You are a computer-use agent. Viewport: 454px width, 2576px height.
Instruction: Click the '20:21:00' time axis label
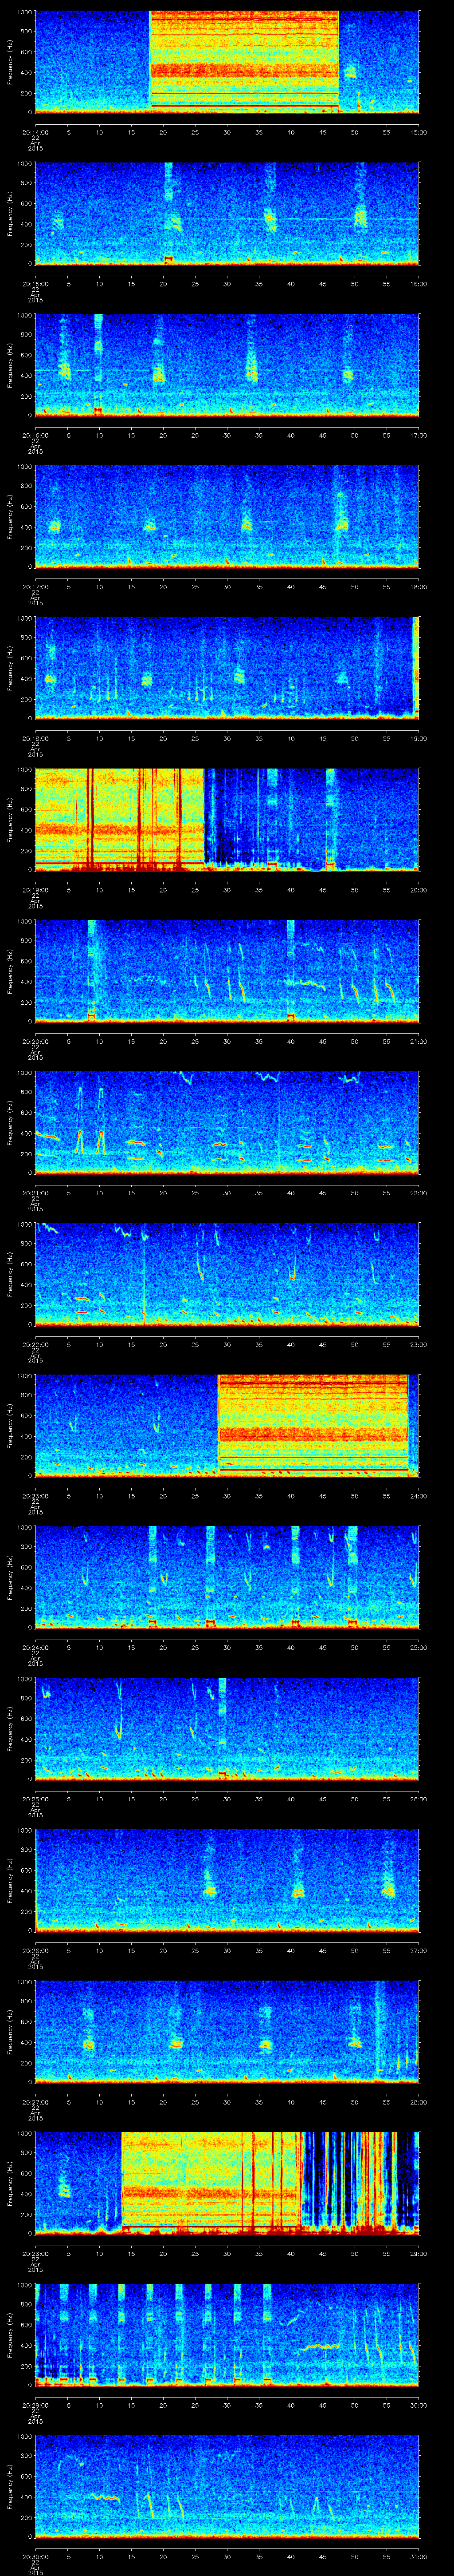click(35, 1193)
